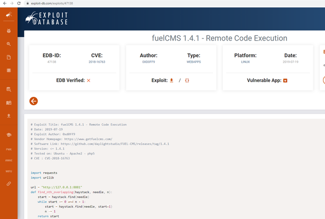Screen dimensions: 325x219
Task: Reload the page with refresh icon
Action: [19, 4]
